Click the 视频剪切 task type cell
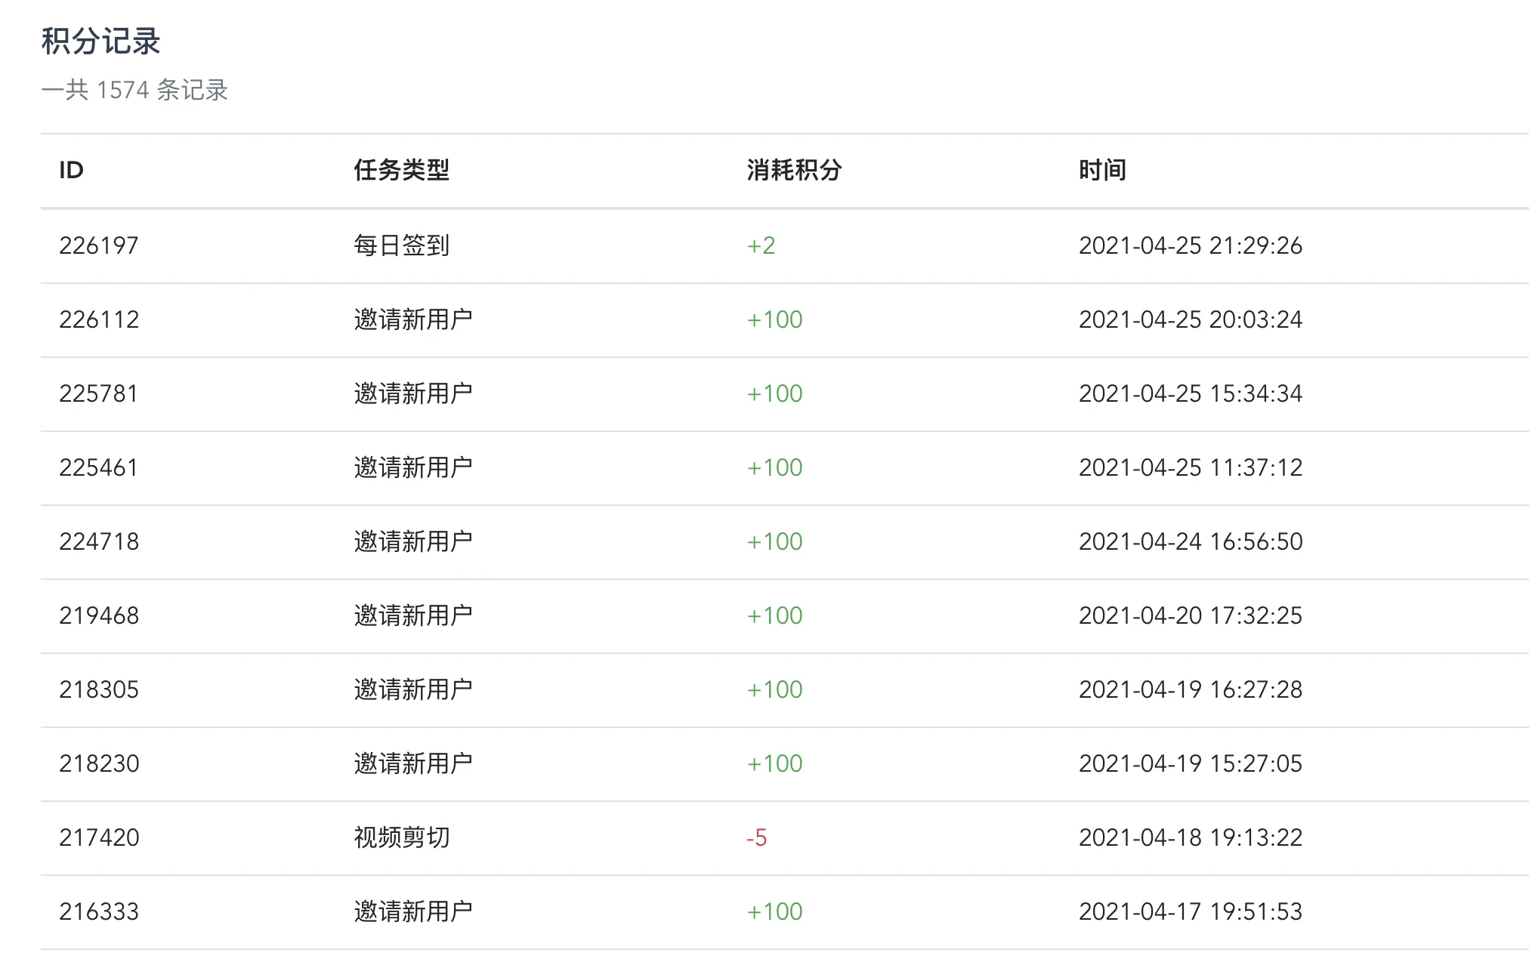This screenshot has height=956, width=1529. [x=401, y=837]
